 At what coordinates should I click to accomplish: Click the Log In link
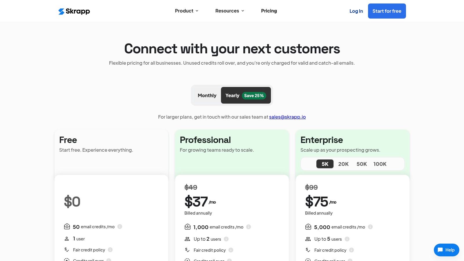pyautogui.click(x=356, y=11)
